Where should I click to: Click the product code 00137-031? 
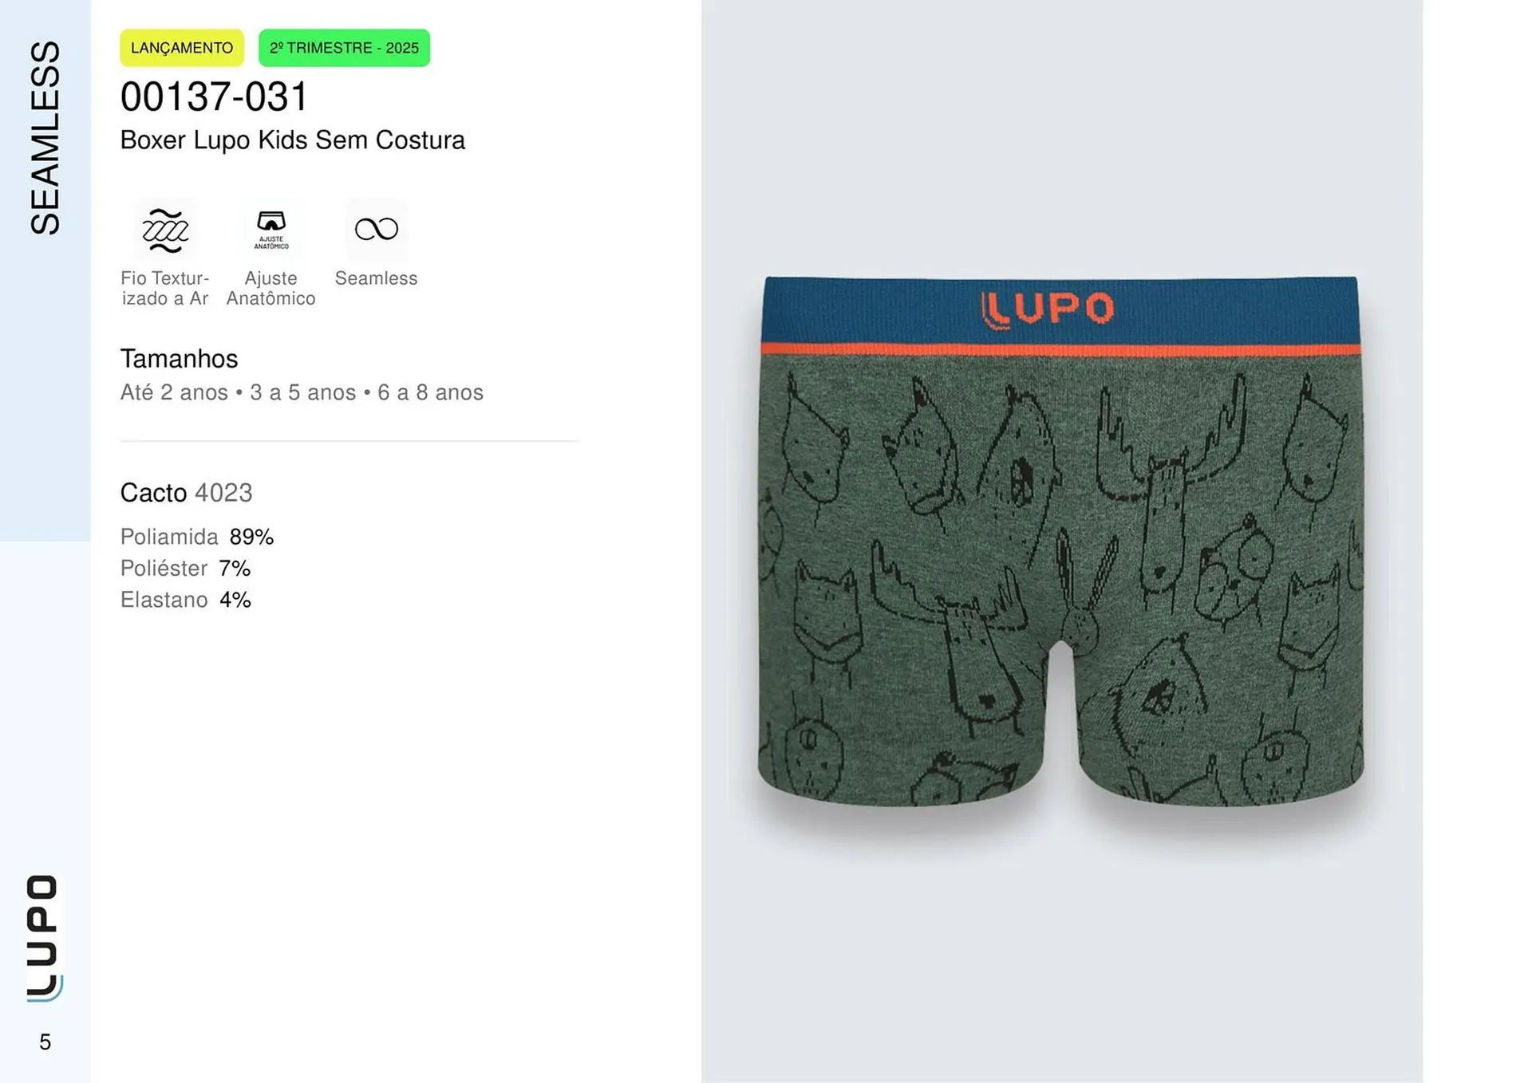(214, 96)
